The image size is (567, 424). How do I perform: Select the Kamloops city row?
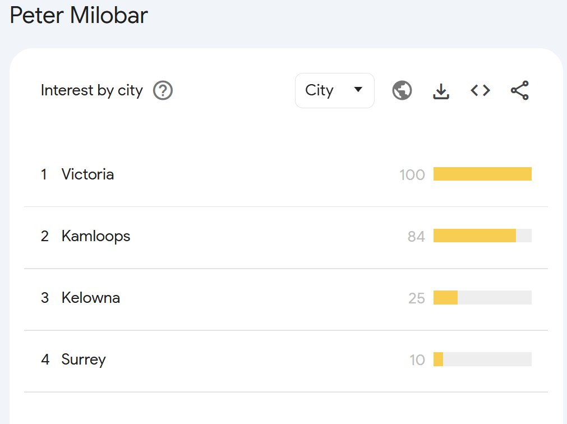[x=286, y=236]
